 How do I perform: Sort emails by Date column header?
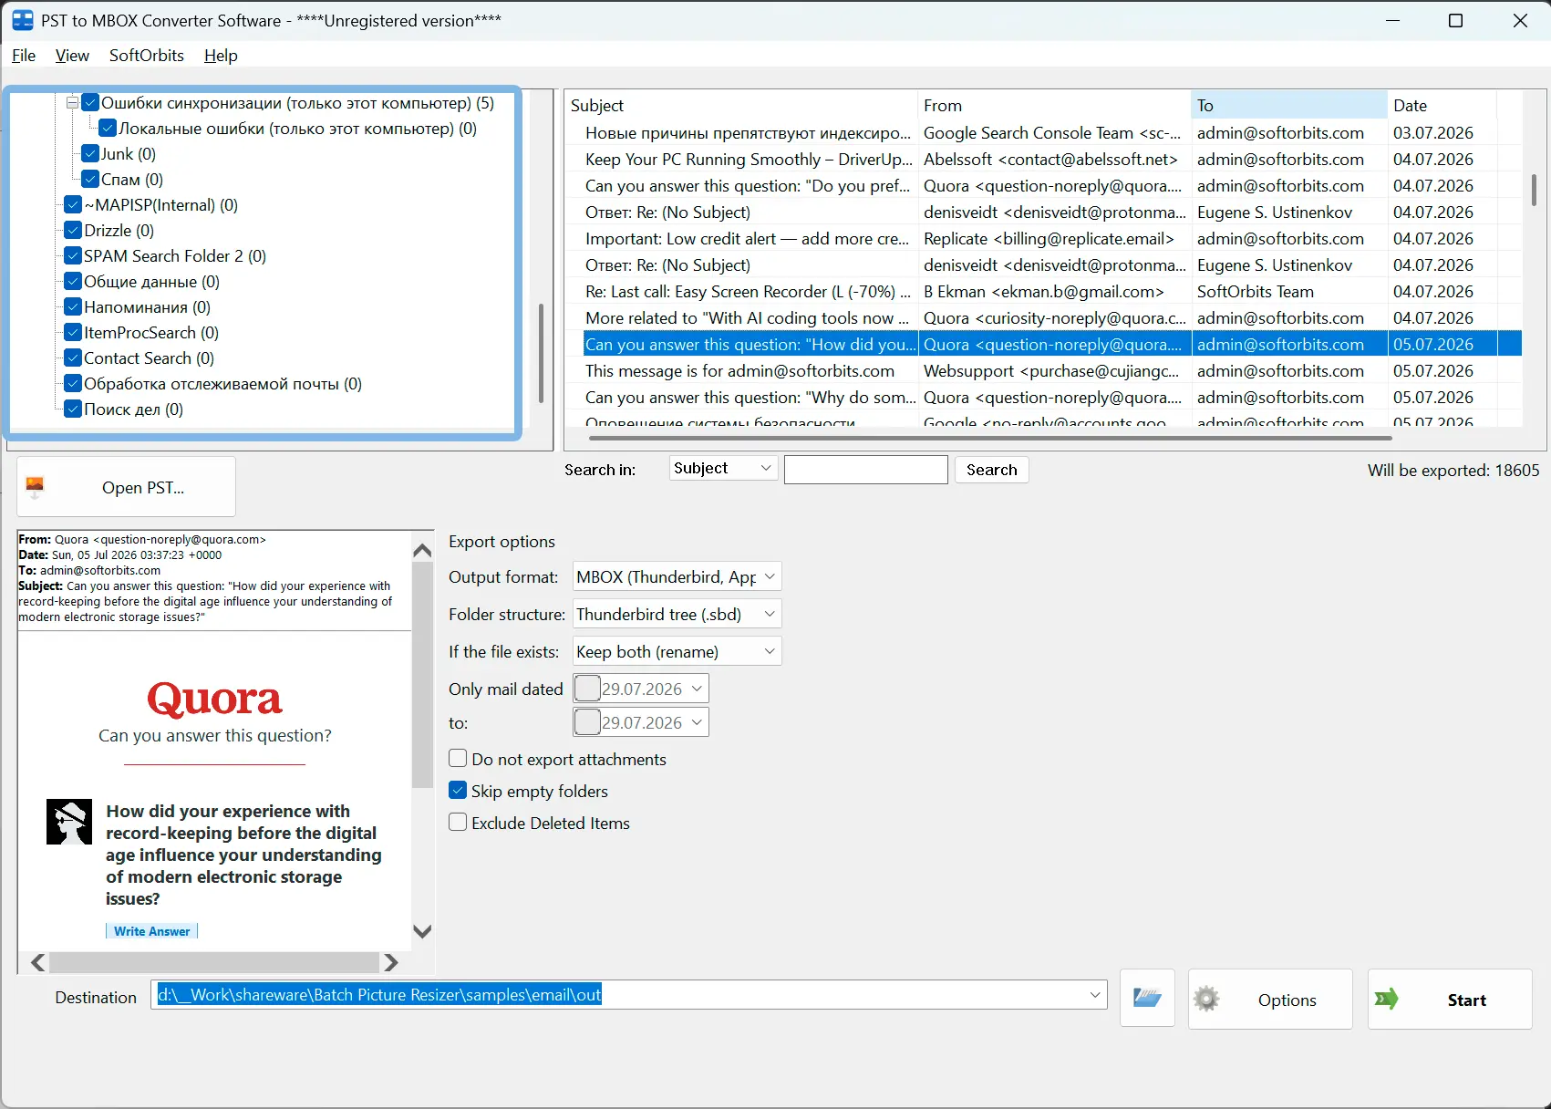[x=1442, y=106]
